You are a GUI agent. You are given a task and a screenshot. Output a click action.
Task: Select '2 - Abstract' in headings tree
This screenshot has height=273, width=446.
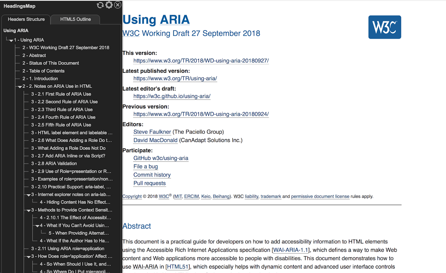tap(34, 55)
